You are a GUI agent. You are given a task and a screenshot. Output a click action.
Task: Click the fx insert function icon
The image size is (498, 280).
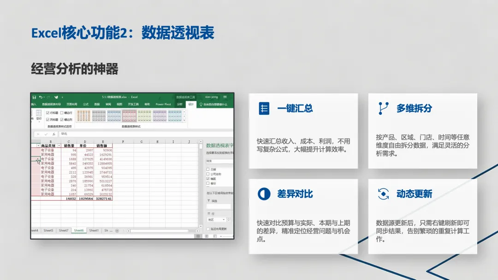53,134
